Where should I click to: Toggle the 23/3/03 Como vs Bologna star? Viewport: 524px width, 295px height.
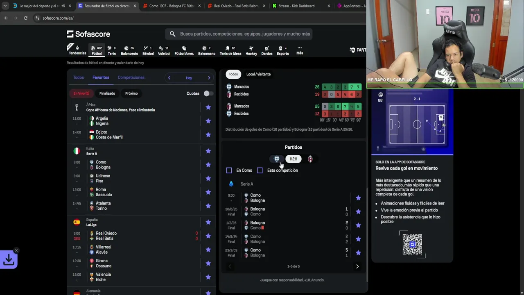click(358, 253)
